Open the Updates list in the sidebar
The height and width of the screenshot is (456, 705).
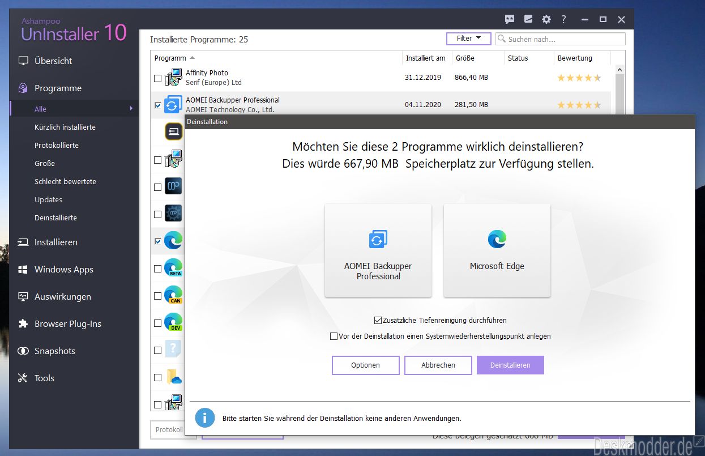[48, 199]
